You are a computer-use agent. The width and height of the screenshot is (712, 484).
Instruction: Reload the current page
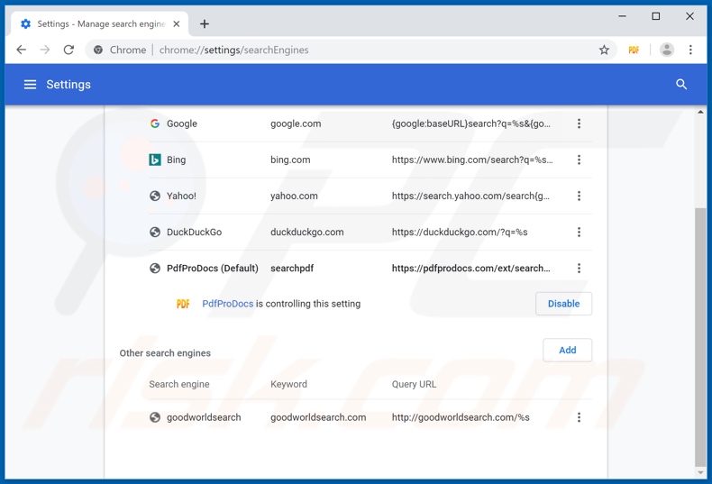[68, 50]
